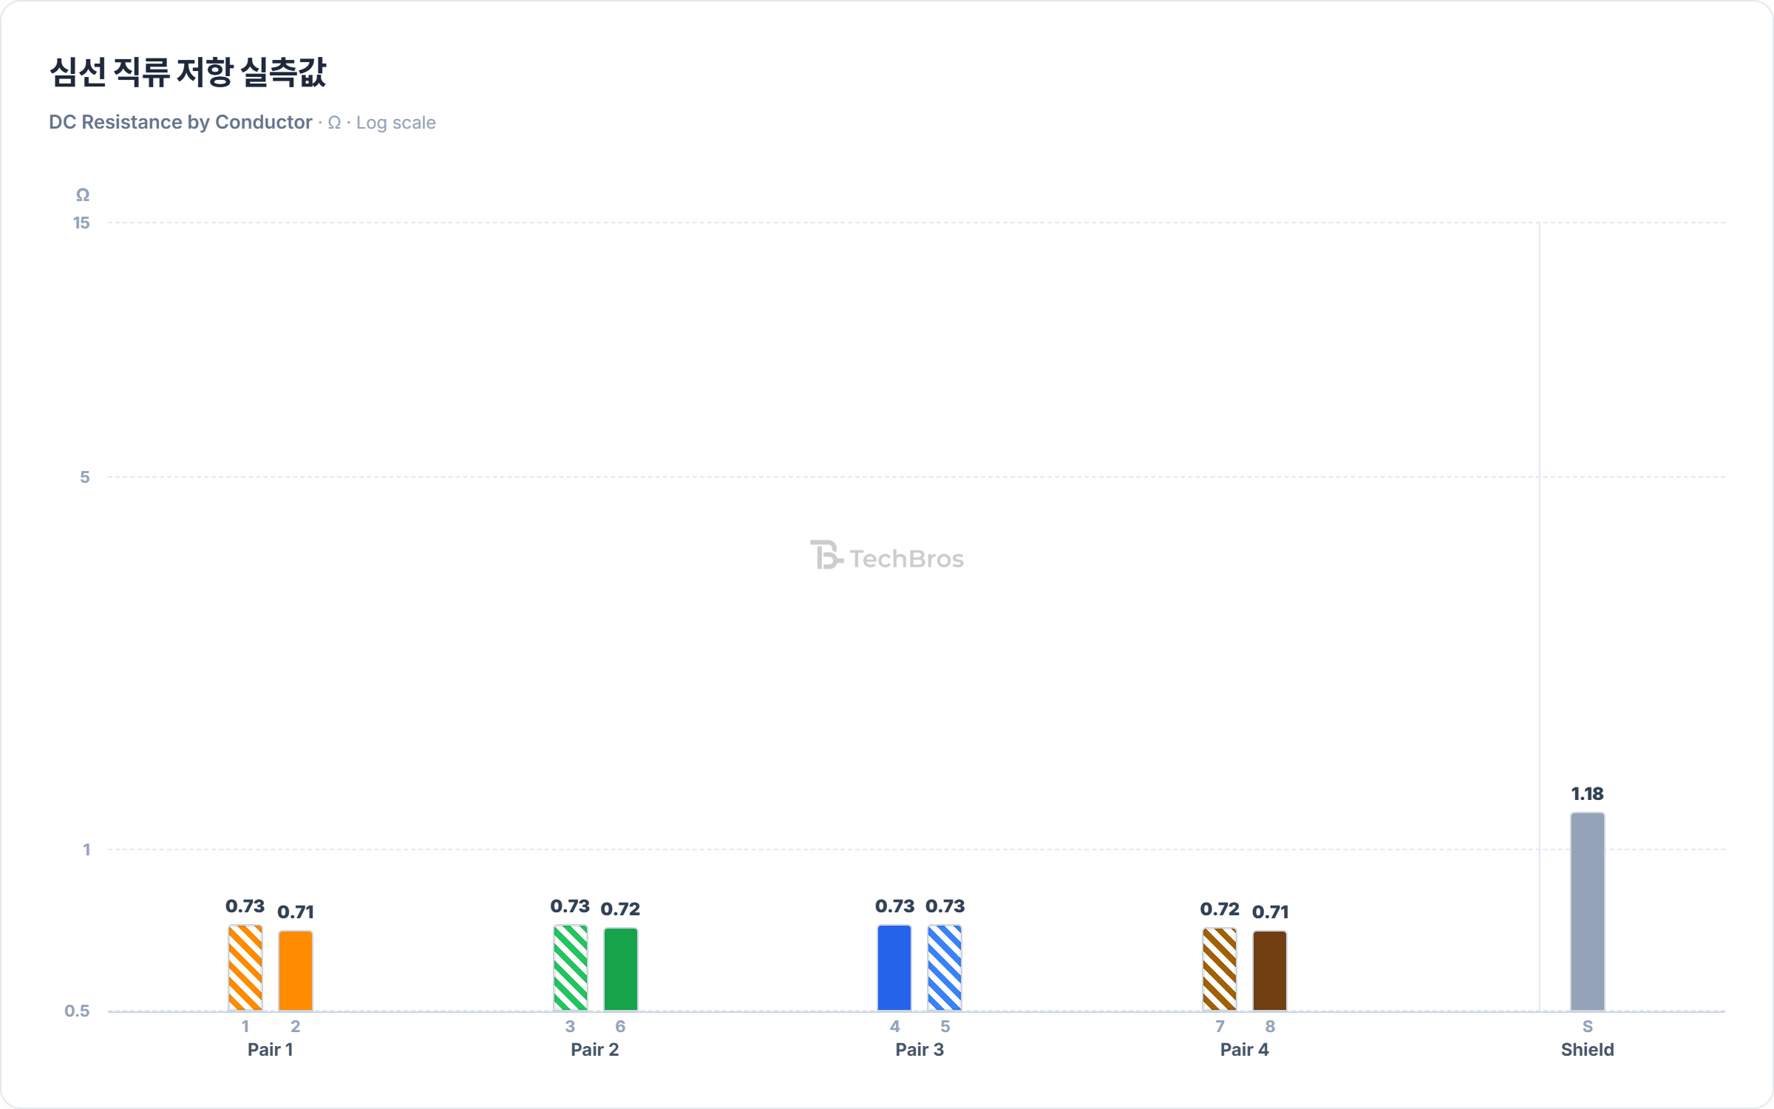The width and height of the screenshot is (1774, 1109).
Task: Click the conductor number 1 tick label
Action: [x=245, y=1027]
